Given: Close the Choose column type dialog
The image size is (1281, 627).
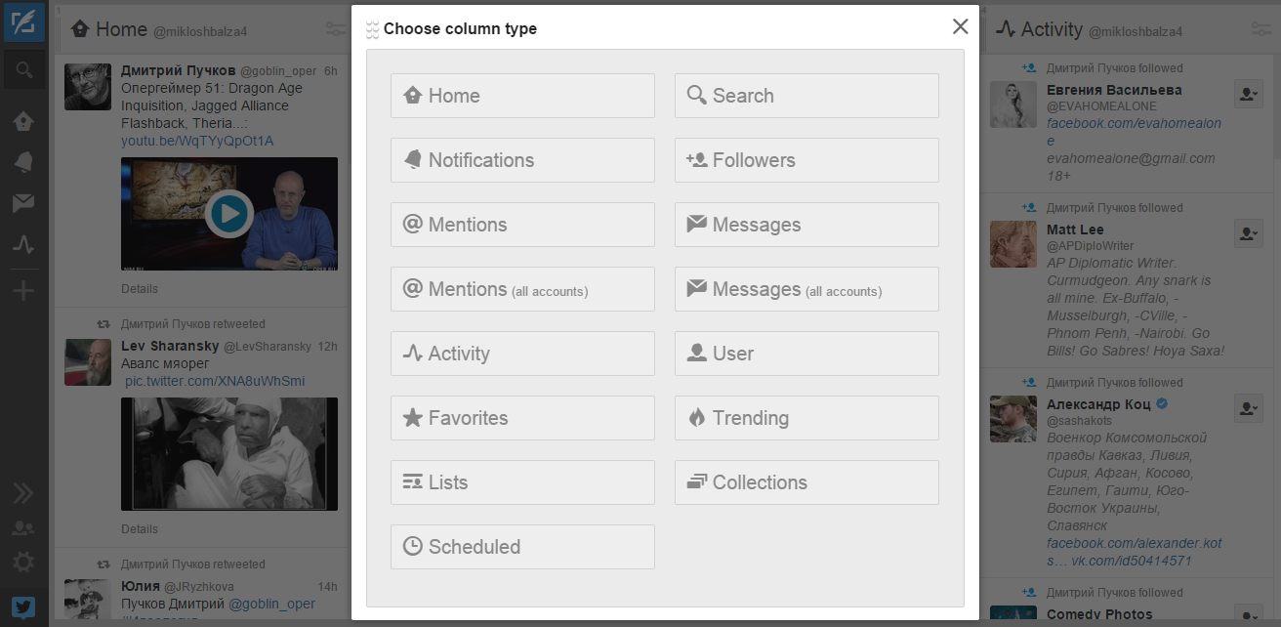Looking at the screenshot, I should (x=961, y=26).
